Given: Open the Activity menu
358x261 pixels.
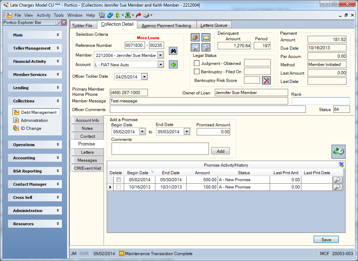Looking at the screenshot, I should 43,15.
